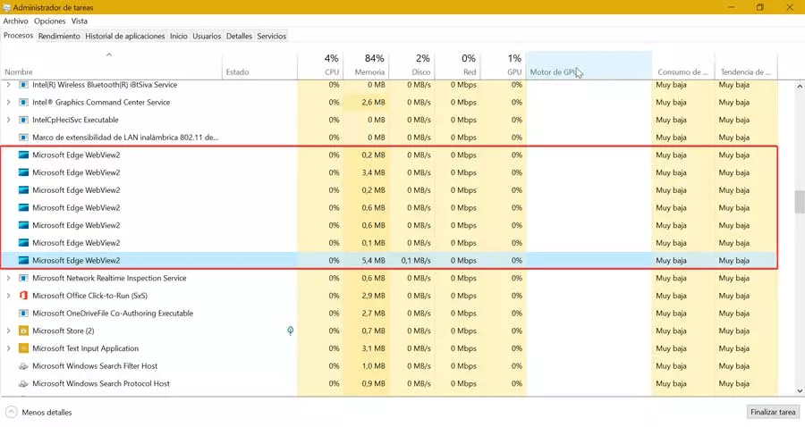Click the Task Manager title bar icon
The width and height of the screenshot is (805, 427).
6,7
